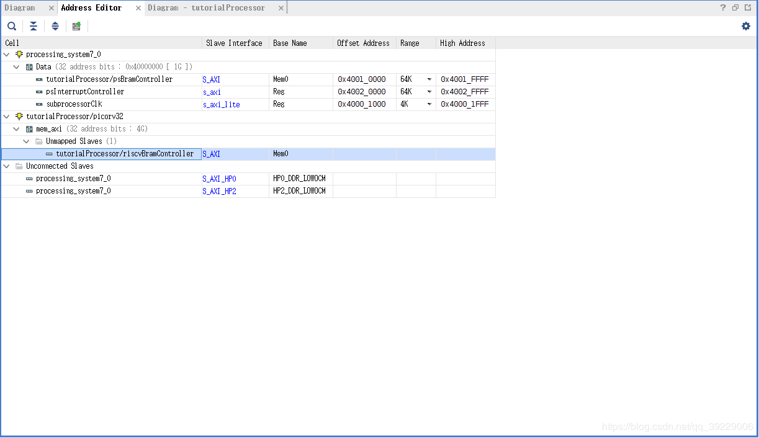Image resolution: width=759 pixels, height=438 pixels.
Task: Select the tutorialProcessor/riscvBramController row
Action: 248,154
